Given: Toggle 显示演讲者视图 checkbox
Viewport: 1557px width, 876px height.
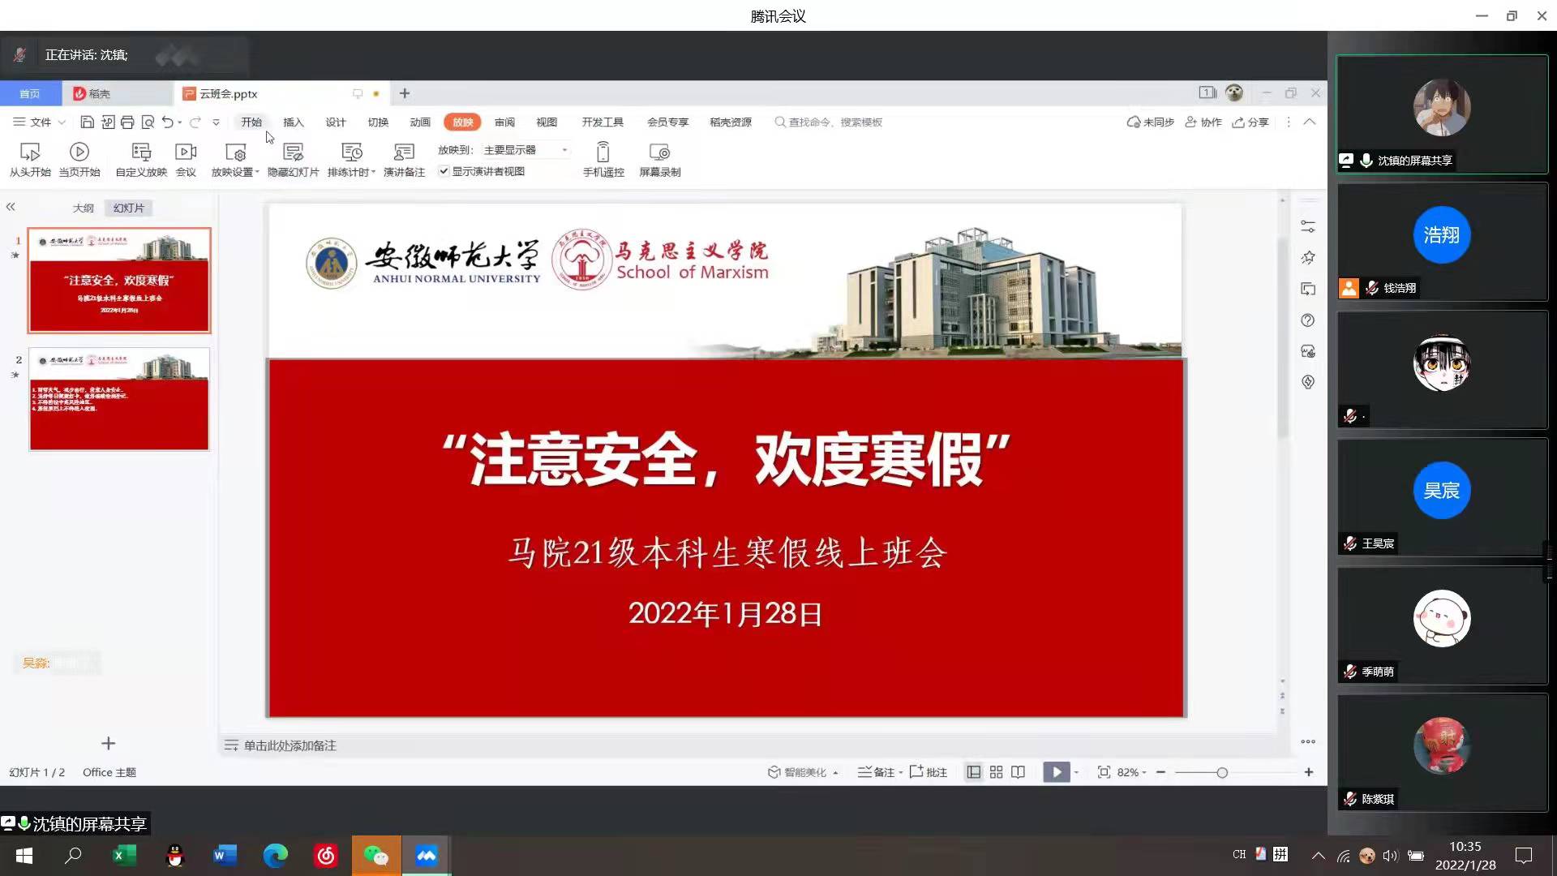Looking at the screenshot, I should [444, 171].
